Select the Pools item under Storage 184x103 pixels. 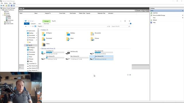pos(9,18)
